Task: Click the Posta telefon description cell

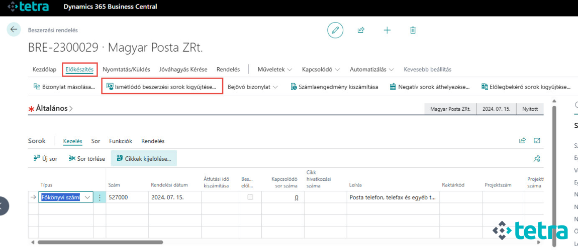Action: click(x=393, y=197)
